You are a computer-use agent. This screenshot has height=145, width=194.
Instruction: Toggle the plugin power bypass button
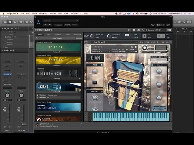[x=38, y=22]
